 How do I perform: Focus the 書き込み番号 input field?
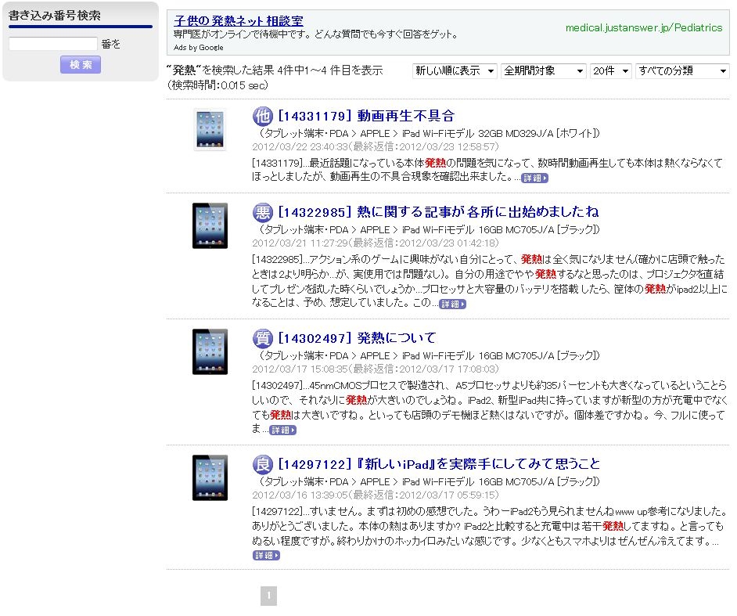(x=53, y=44)
